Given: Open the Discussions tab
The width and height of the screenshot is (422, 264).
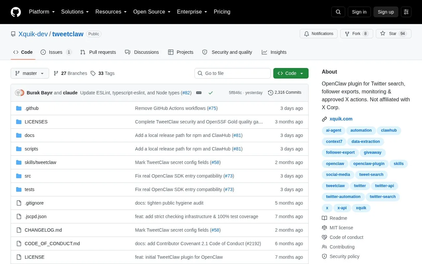Looking at the screenshot, I should [142, 52].
